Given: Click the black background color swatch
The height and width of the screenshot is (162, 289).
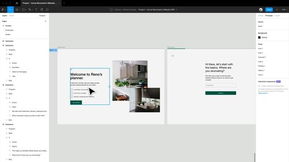Looking at the screenshot, I should (259, 37).
